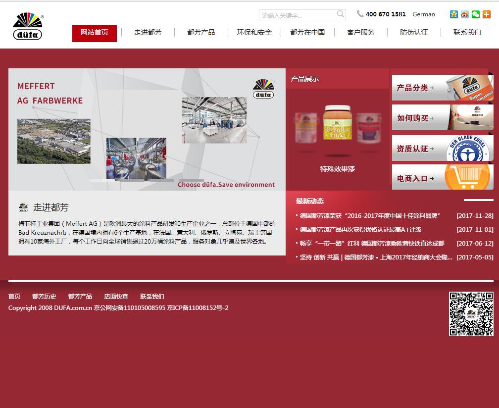The width and height of the screenshot is (499, 408).
Task: Click the printing hall photo in the banner
Action: tap(214, 120)
